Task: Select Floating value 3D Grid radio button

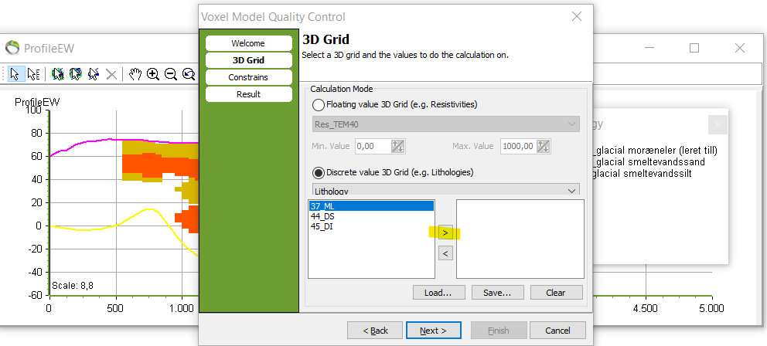Action: pyautogui.click(x=319, y=104)
